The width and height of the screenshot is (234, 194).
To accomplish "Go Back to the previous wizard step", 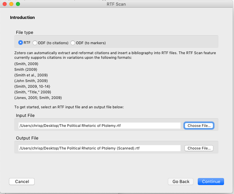I will point(181,181).
